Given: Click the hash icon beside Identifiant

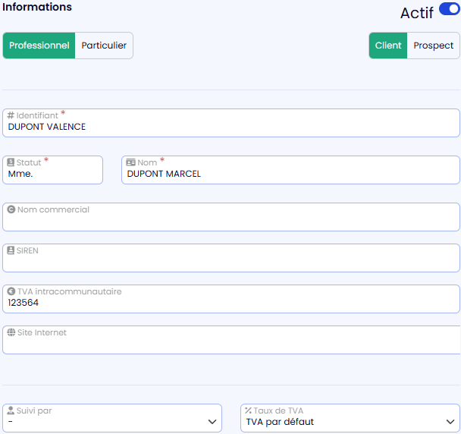Looking at the screenshot, I should point(11,115).
